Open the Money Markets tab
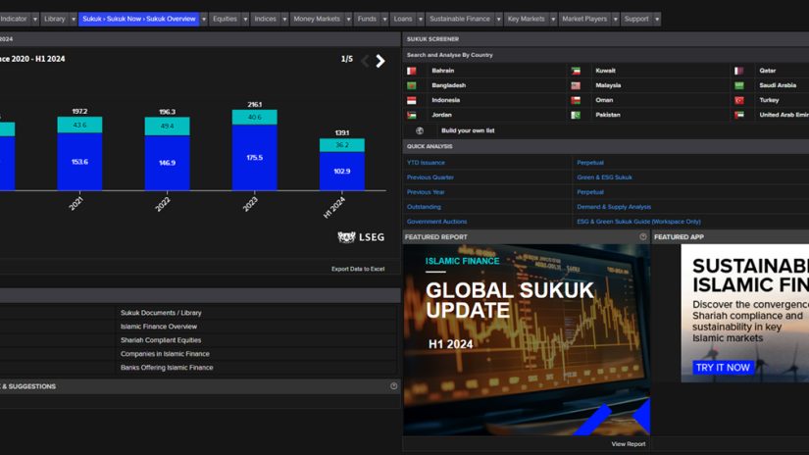809x455 pixels. [x=317, y=19]
